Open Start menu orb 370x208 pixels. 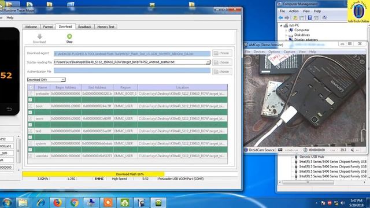pyautogui.click(x=7, y=203)
